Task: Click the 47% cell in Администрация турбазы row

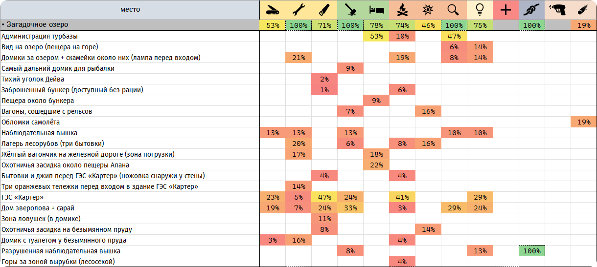Action: [454, 36]
